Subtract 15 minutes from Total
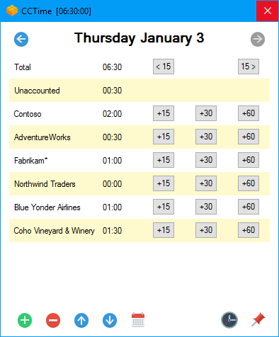Viewport: 279px width, 337px height. pyautogui.click(x=164, y=67)
